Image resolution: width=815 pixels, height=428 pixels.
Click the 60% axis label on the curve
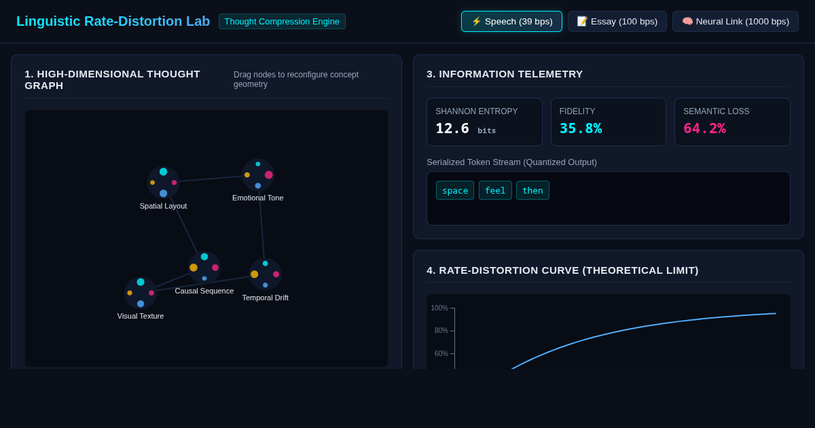[x=441, y=354]
